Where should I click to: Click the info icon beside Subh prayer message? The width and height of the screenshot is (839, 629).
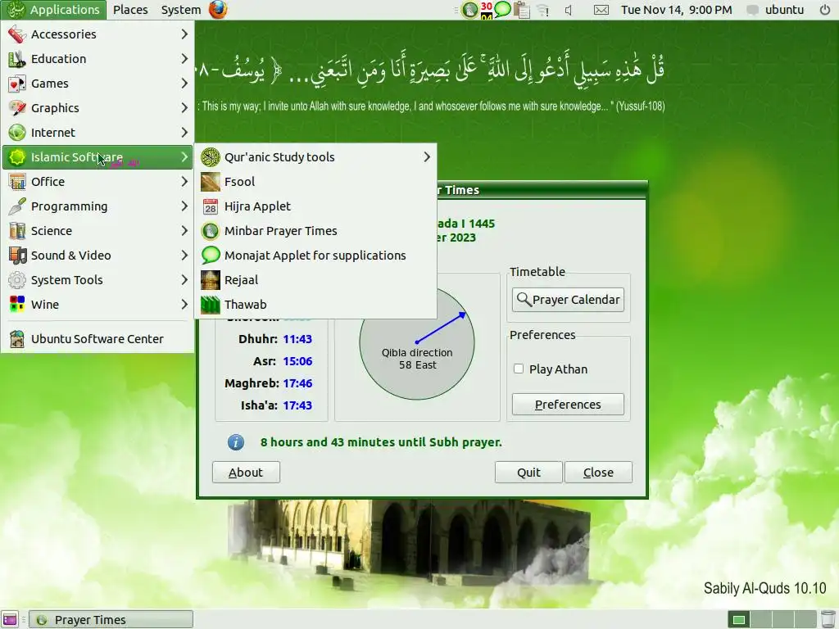[236, 442]
